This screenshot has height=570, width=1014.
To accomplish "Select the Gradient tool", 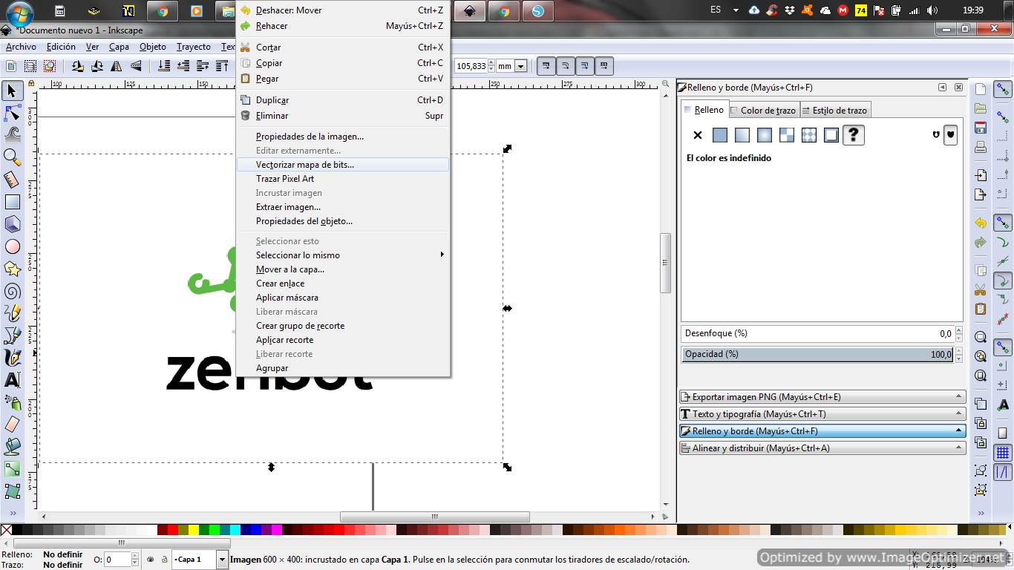I will point(12,469).
